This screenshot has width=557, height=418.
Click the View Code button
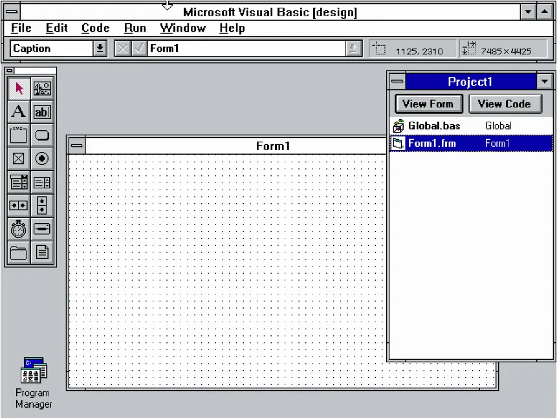tap(505, 104)
